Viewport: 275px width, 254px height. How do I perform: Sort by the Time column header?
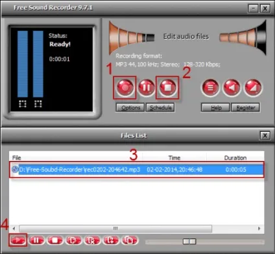(x=174, y=158)
